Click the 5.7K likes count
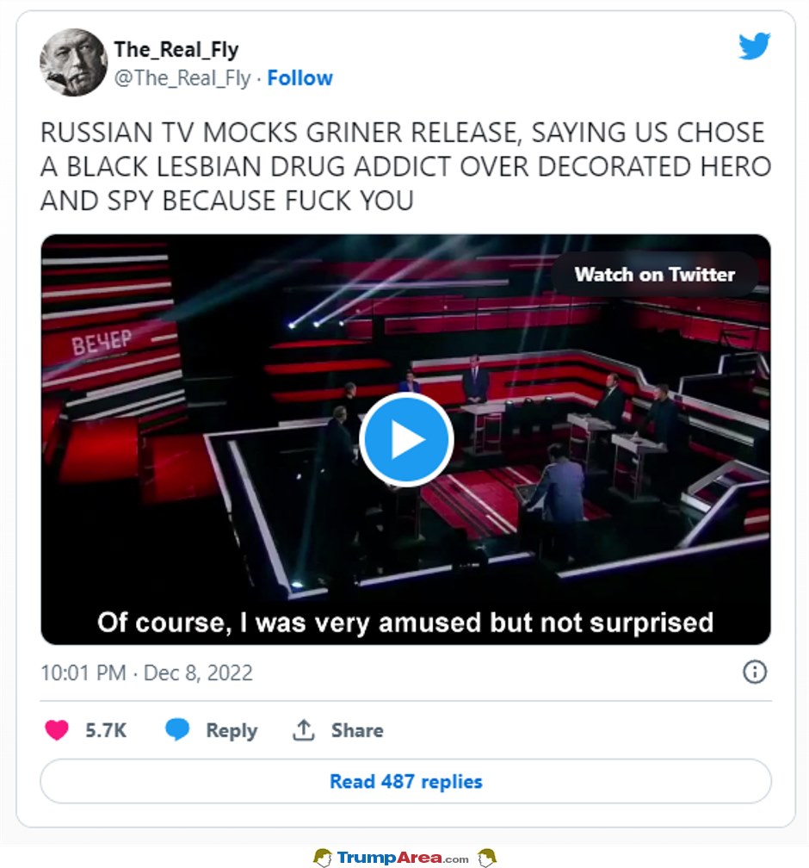This screenshot has height=868, width=809. 106,730
